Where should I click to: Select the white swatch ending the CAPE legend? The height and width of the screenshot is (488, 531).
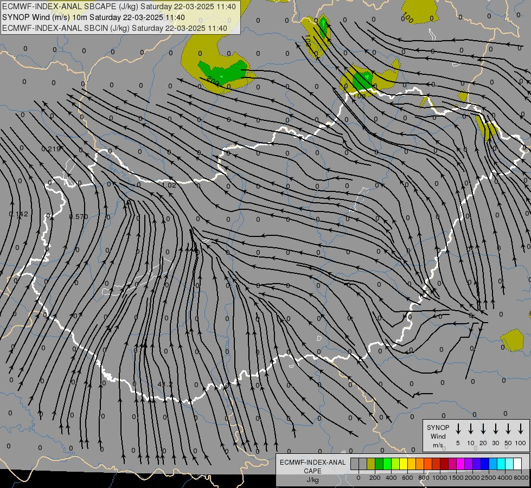tap(517, 464)
